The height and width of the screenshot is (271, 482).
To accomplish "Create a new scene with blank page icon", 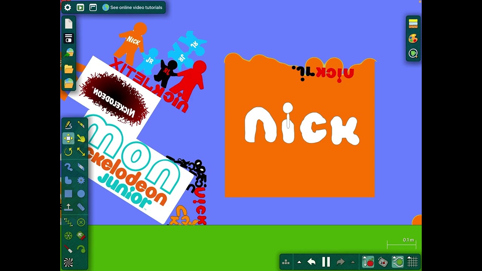I will (69, 24).
